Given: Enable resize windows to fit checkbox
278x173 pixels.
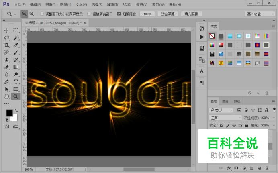Looking at the screenshot, I should [x=42, y=14].
